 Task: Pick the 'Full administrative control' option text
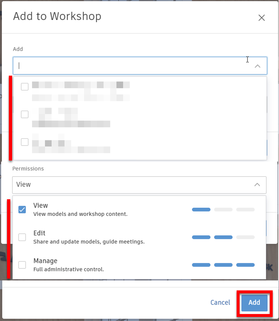tap(68, 269)
